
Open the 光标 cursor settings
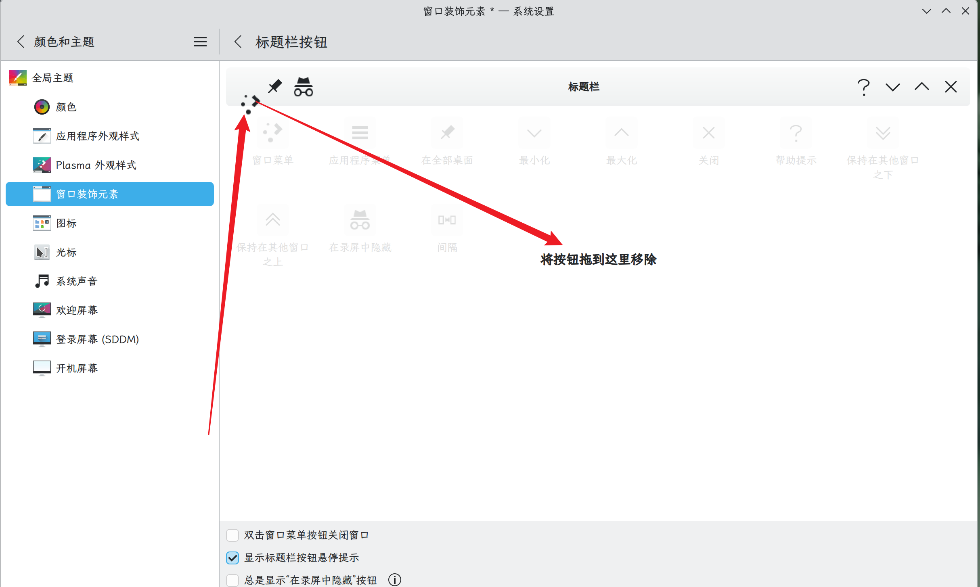tap(66, 252)
